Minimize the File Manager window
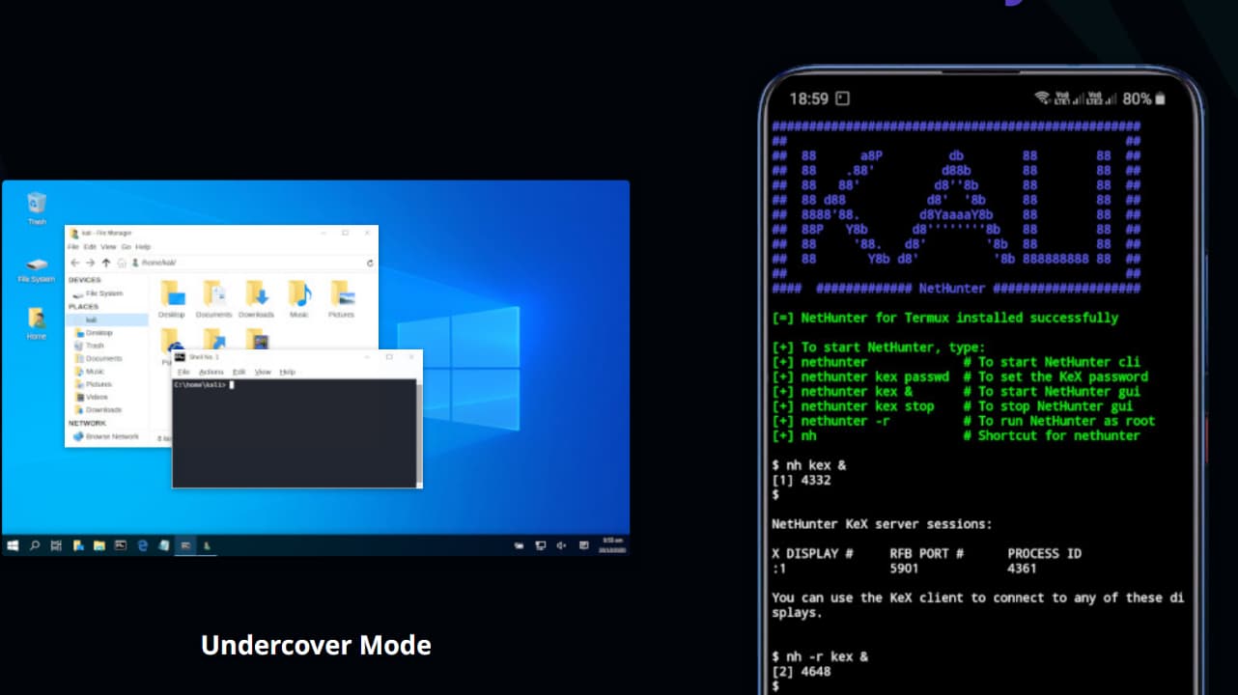 click(x=323, y=233)
